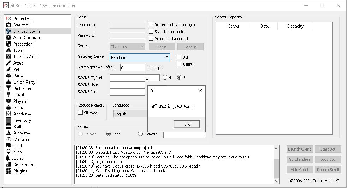Viewport: 347px width, 188px height.
Task: Click the Sound bell icon
Action: coord(8,158)
